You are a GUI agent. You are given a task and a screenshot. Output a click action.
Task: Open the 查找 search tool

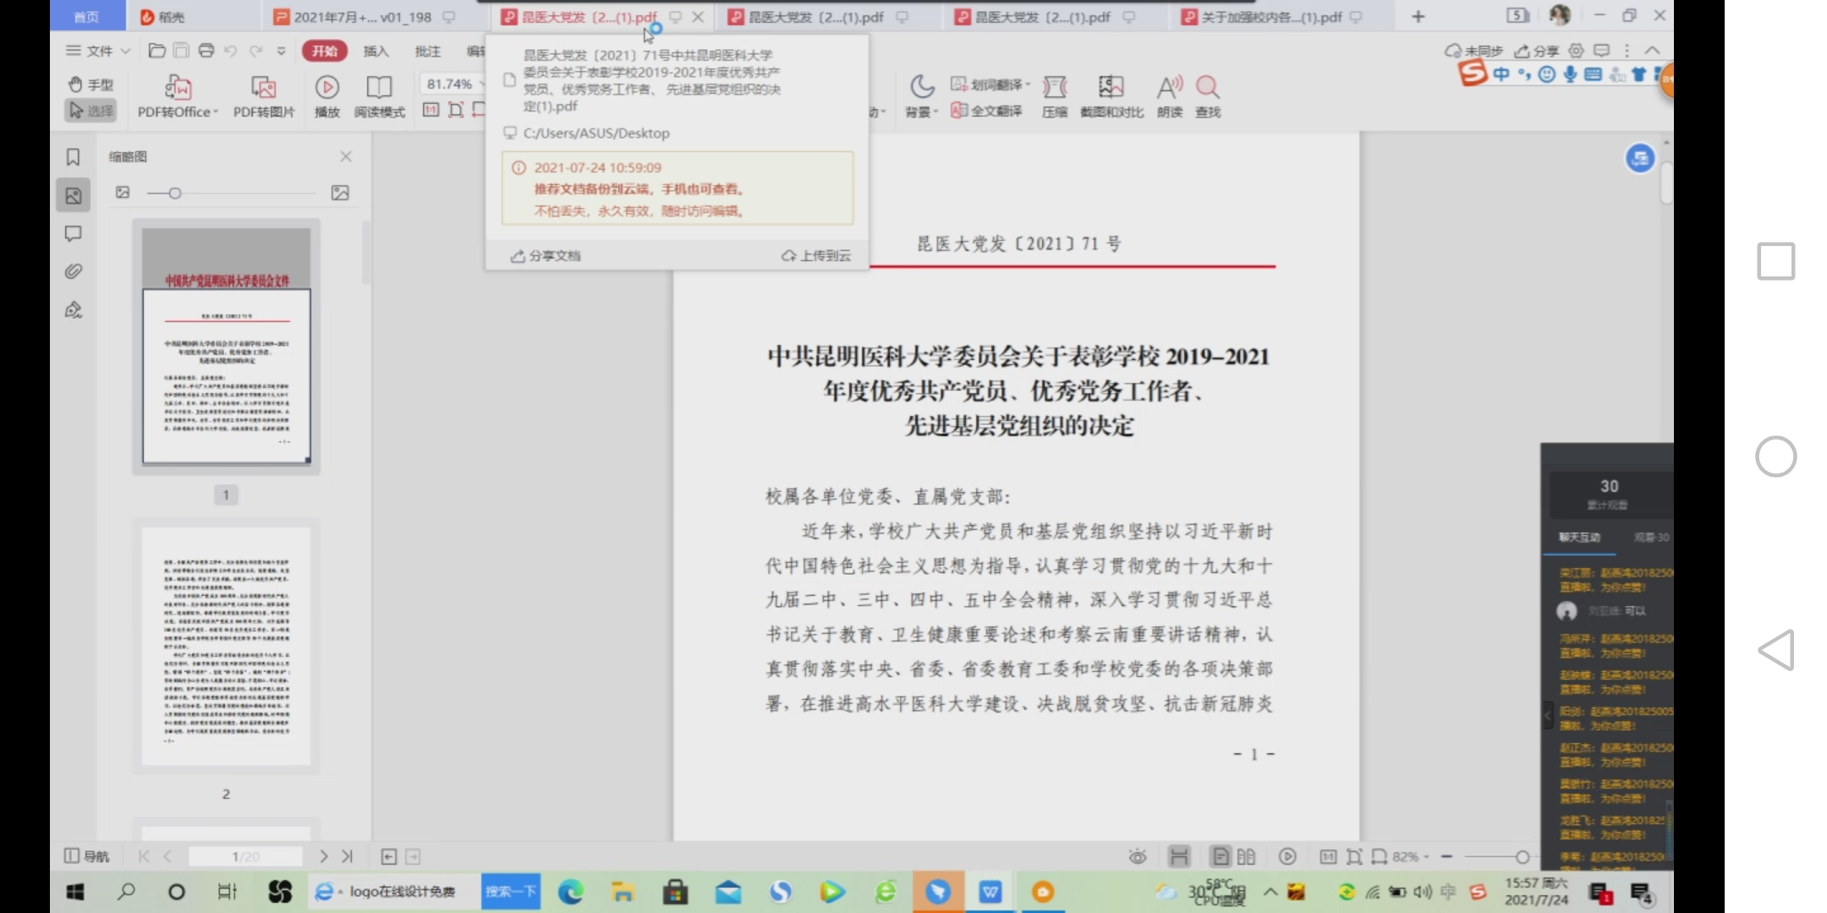(1207, 95)
